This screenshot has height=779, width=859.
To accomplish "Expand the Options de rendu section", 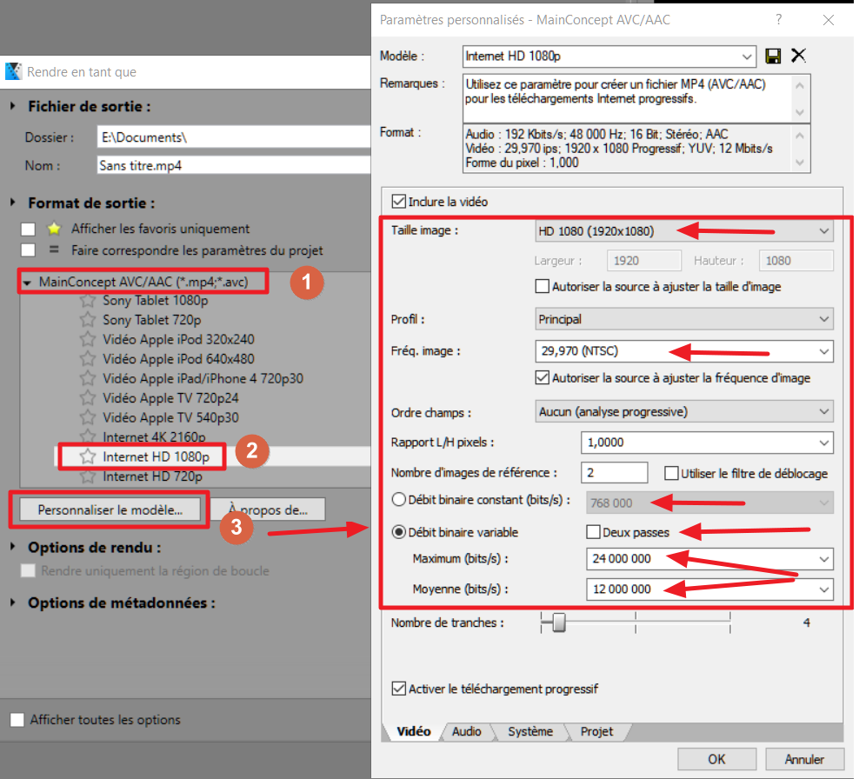I will [12, 546].
